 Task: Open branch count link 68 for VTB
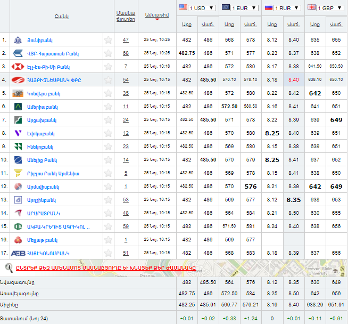tap(126, 53)
